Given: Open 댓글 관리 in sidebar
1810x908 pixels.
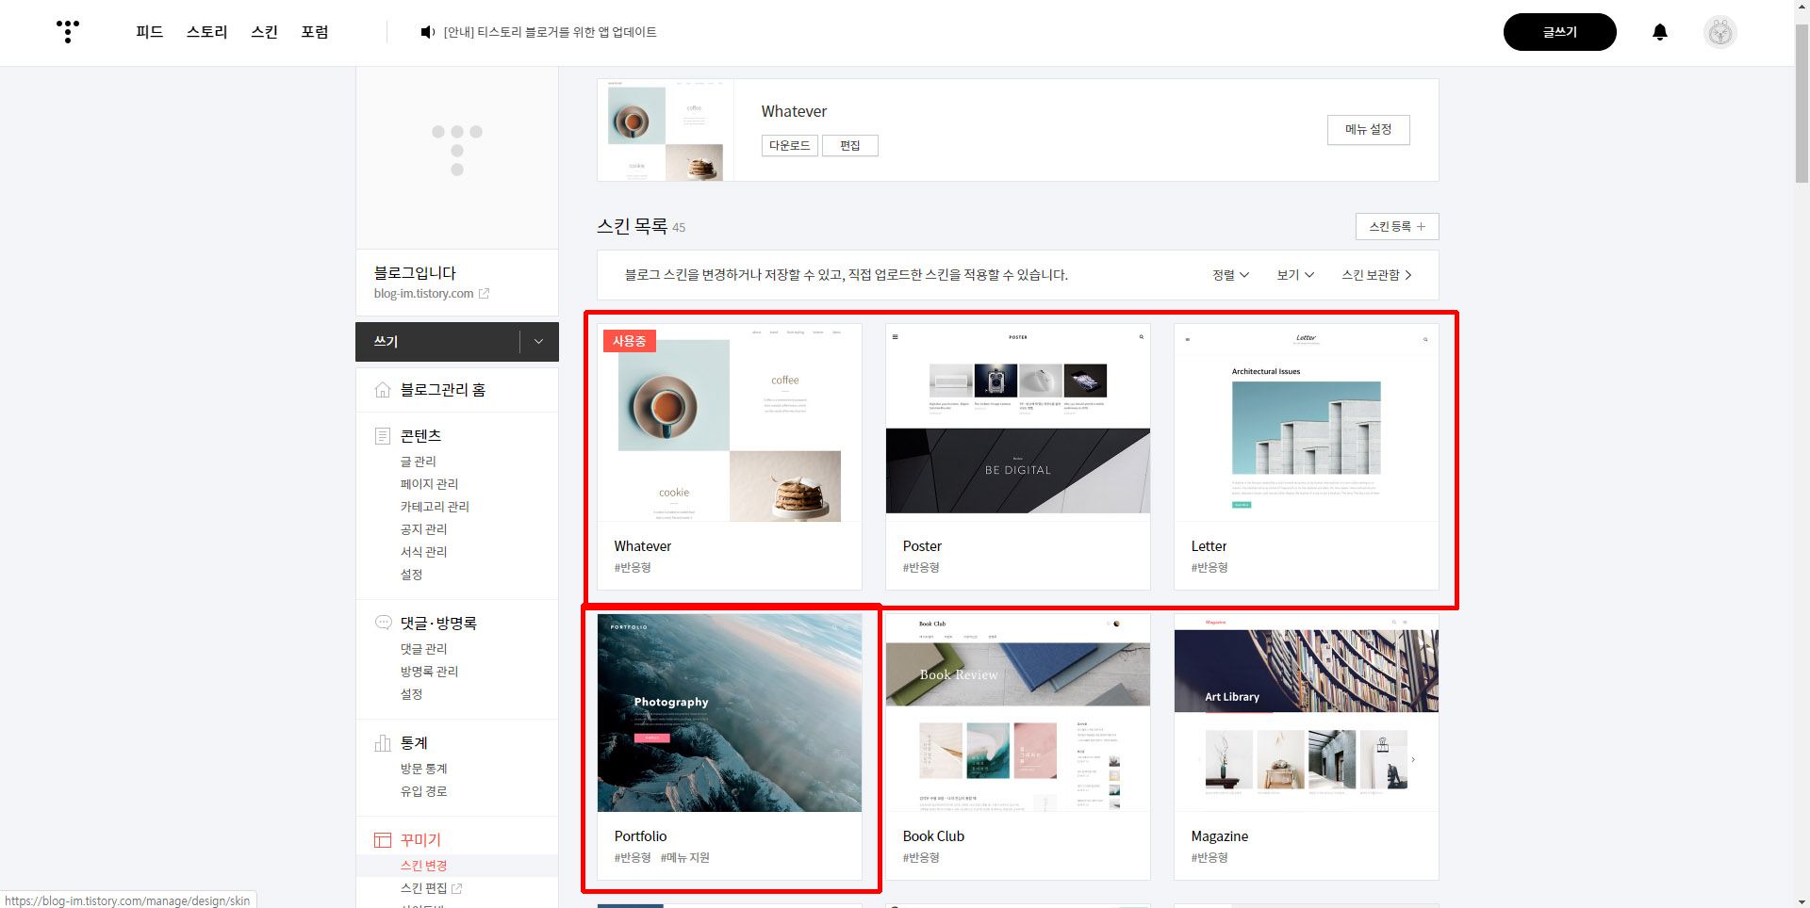Looking at the screenshot, I should [423, 649].
